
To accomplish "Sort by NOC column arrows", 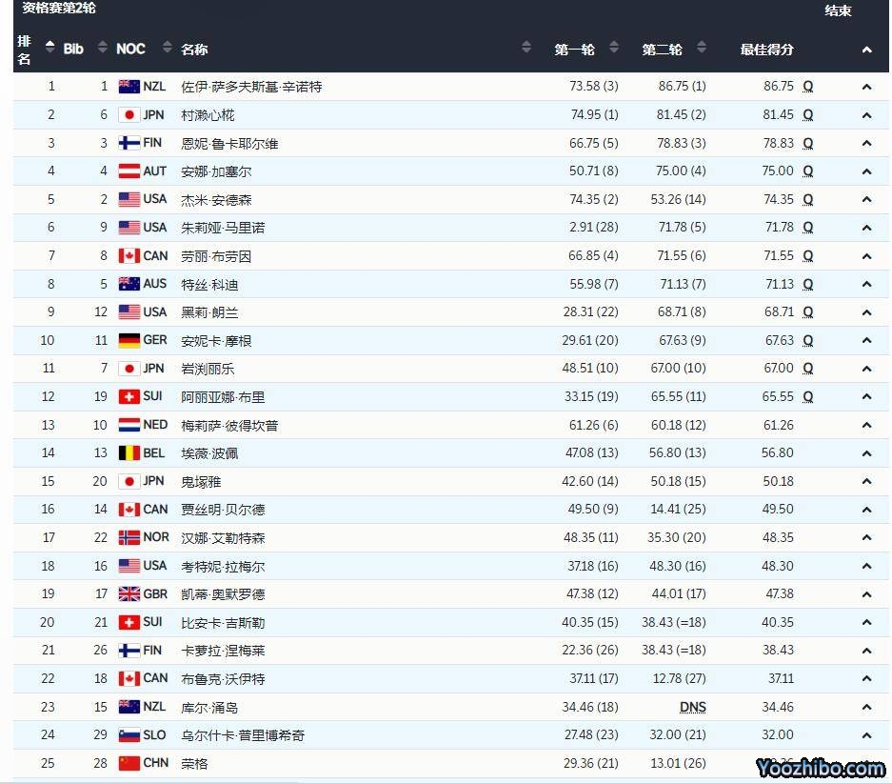I will tap(168, 48).
